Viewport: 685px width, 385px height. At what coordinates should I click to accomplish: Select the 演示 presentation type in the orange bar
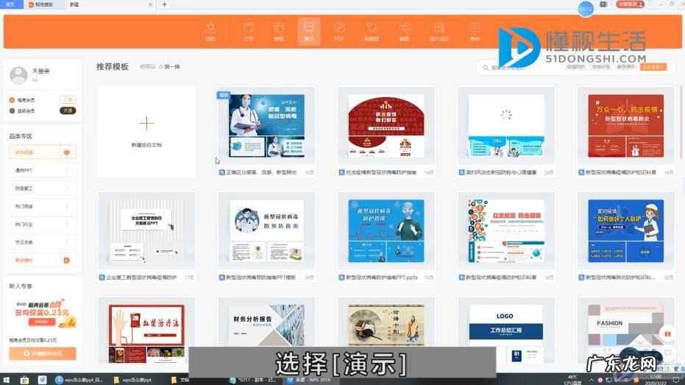(x=308, y=32)
